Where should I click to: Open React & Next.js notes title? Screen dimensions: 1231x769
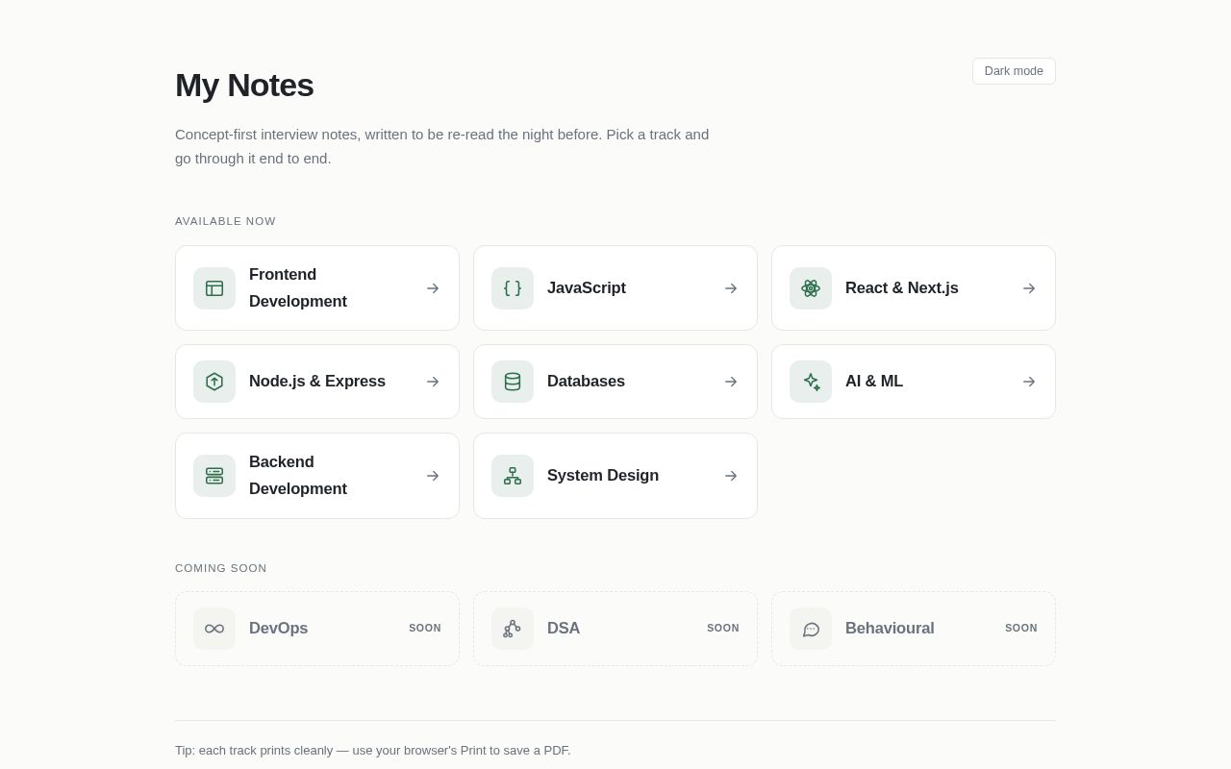[x=902, y=288]
